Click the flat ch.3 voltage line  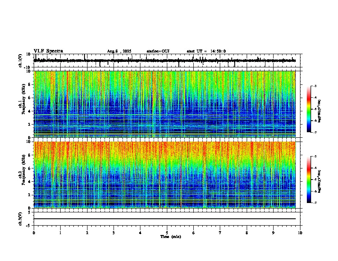(165, 219)
